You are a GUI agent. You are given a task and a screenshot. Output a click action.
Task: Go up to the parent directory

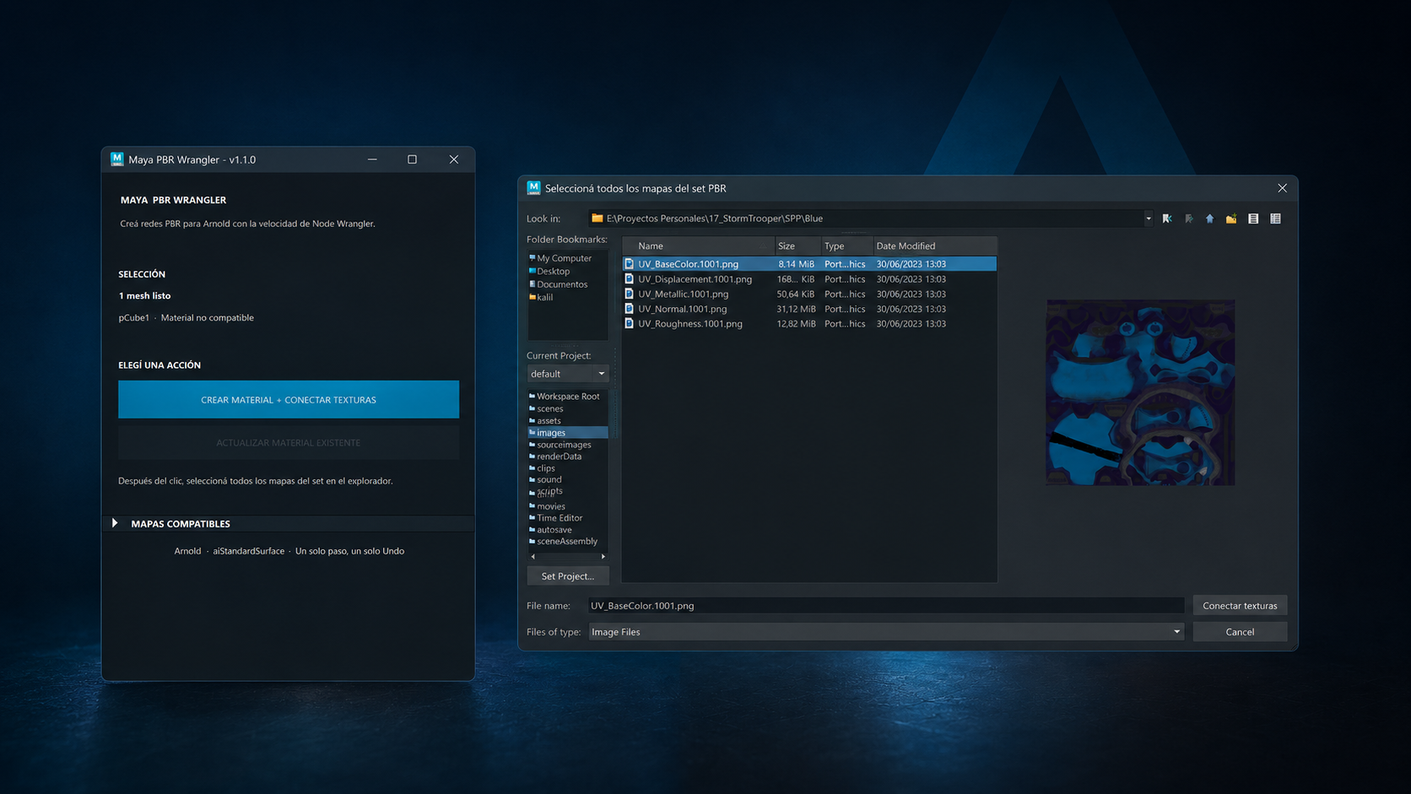(x=1210, y=219)
